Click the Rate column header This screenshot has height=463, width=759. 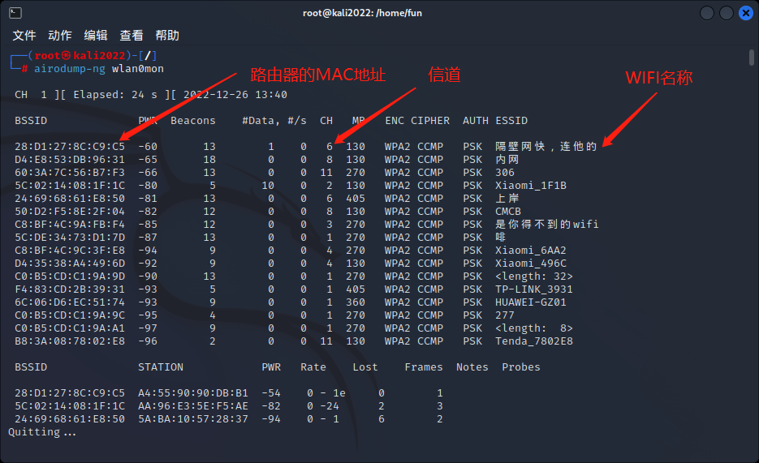click(x=313, y=367)
